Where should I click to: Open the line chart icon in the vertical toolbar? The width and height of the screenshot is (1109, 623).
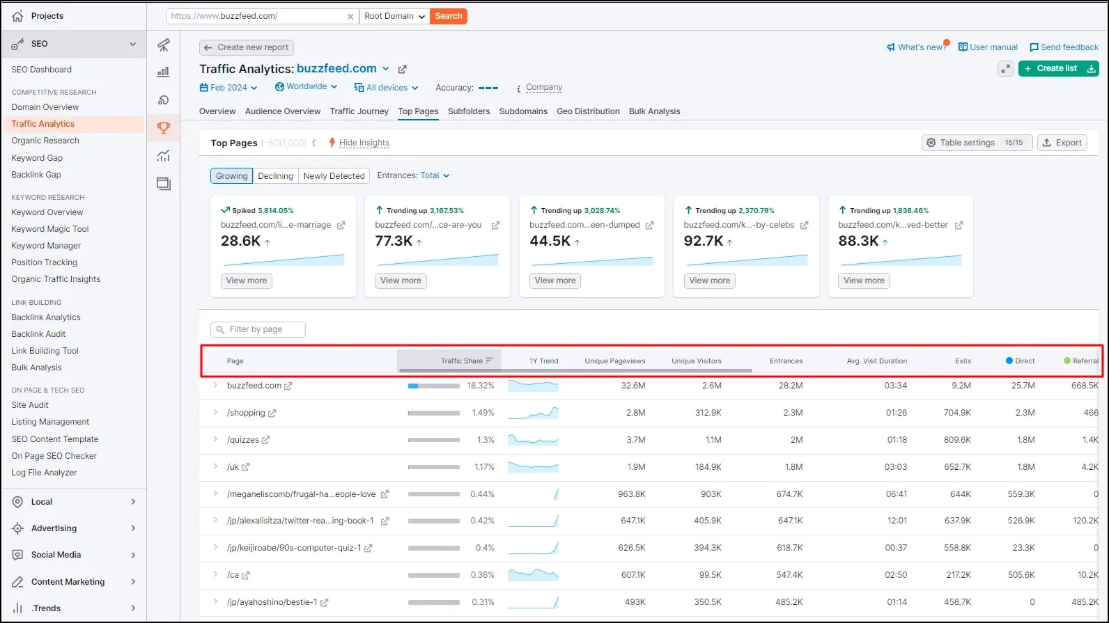click(x=163, y=156)
